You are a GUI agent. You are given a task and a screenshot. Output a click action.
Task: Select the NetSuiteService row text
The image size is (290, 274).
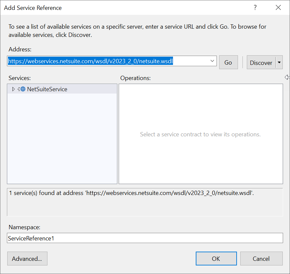pos(47,89)
